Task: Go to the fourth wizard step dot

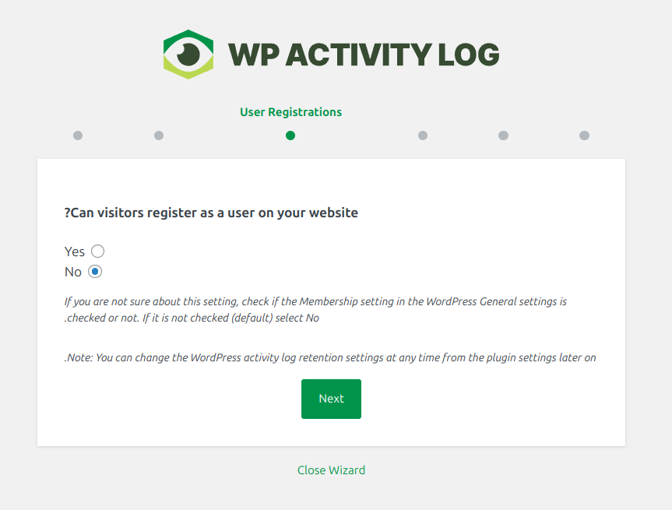Action: (x=423, y=135)
